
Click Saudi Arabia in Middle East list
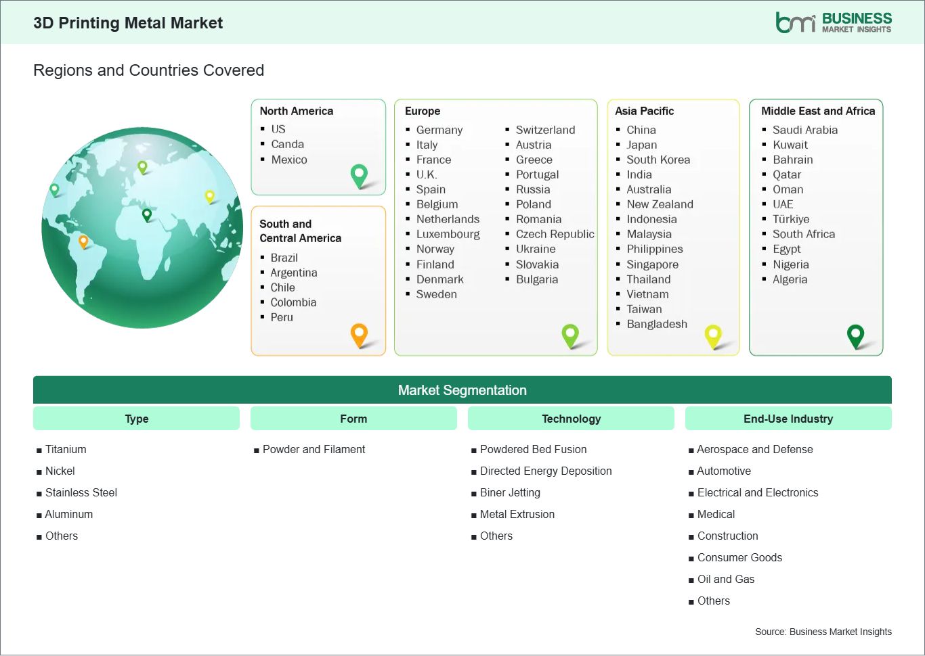pos(805,130)
